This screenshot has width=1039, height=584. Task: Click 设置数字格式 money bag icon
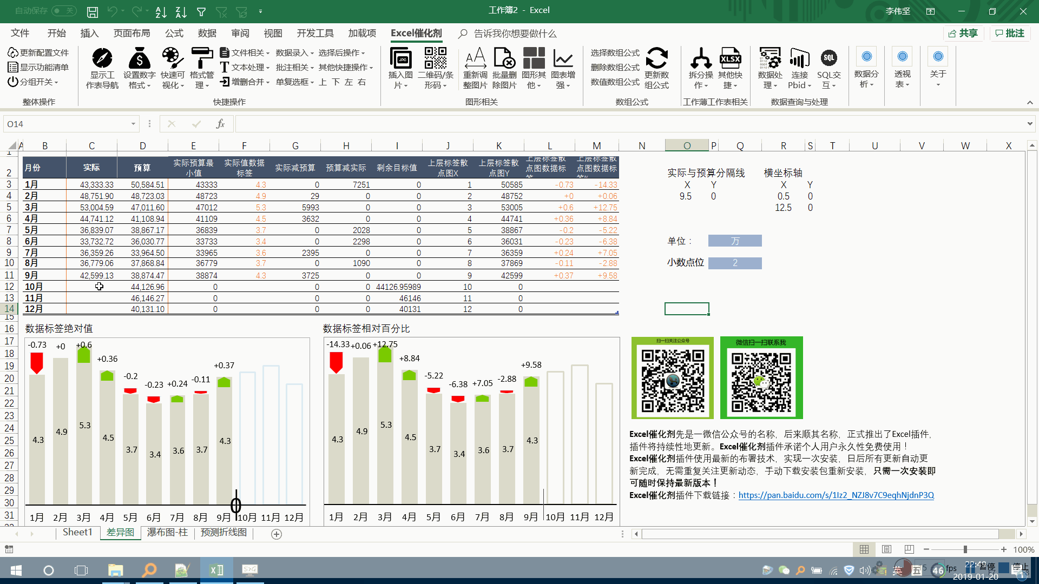(139, 58)
